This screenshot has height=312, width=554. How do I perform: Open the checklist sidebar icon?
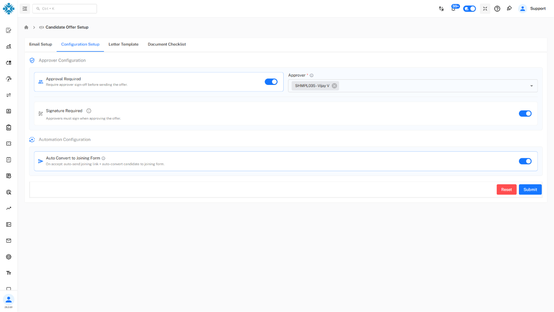(9, 159)
